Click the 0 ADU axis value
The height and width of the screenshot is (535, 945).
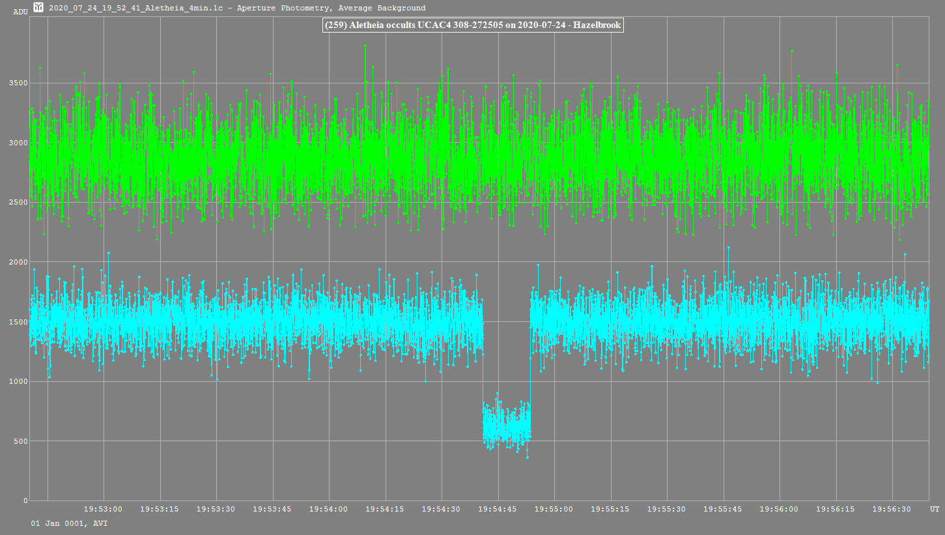(25, 501)
